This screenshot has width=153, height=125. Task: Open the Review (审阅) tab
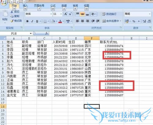click(75, 6)
